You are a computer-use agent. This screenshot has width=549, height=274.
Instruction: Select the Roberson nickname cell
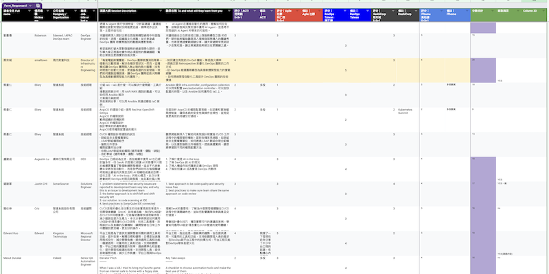[x=43, y=45]
